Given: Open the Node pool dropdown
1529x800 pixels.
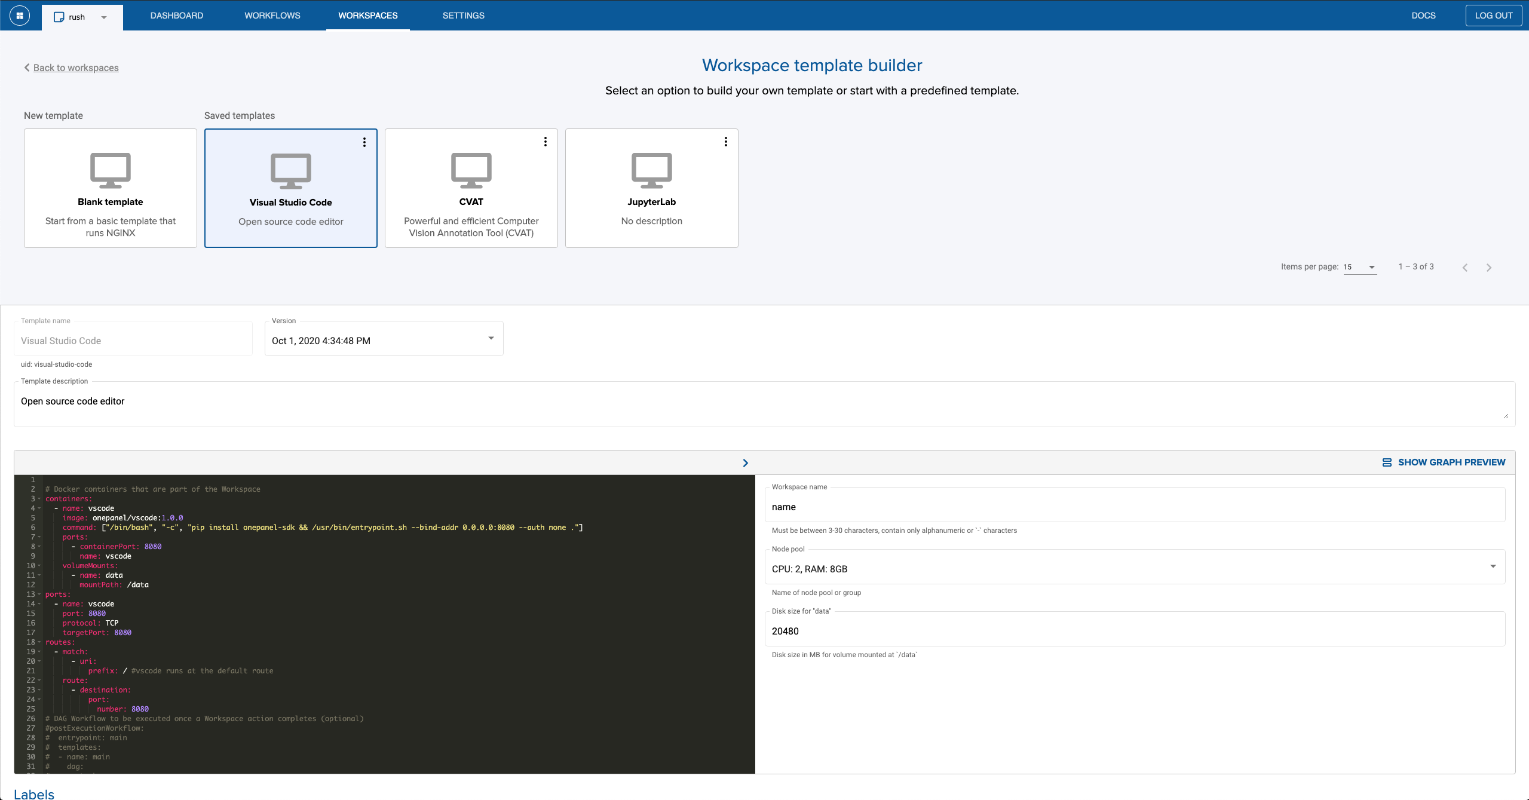Looking at the screenshot, I should pos(1134,568).
